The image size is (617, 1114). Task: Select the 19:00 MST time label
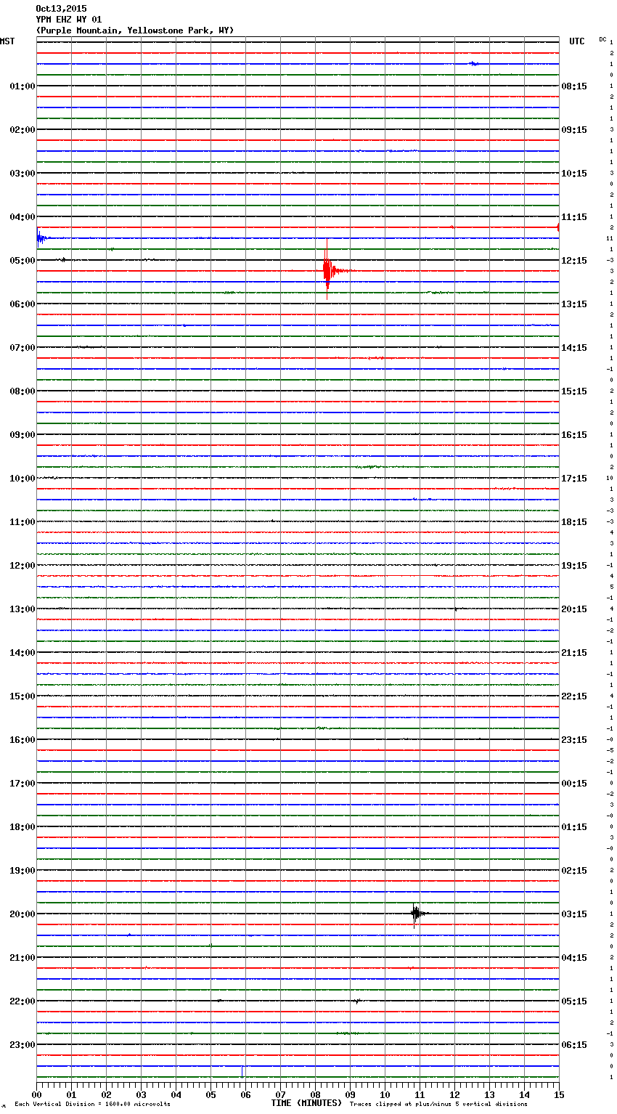point(23,871)
